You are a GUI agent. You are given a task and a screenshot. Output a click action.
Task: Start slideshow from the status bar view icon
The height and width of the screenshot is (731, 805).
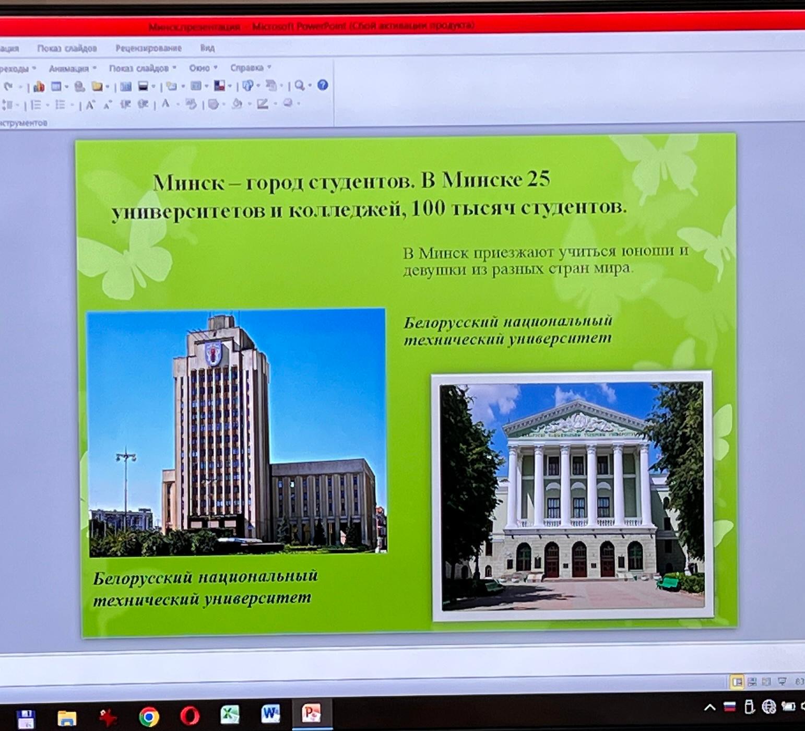point(782,681)
